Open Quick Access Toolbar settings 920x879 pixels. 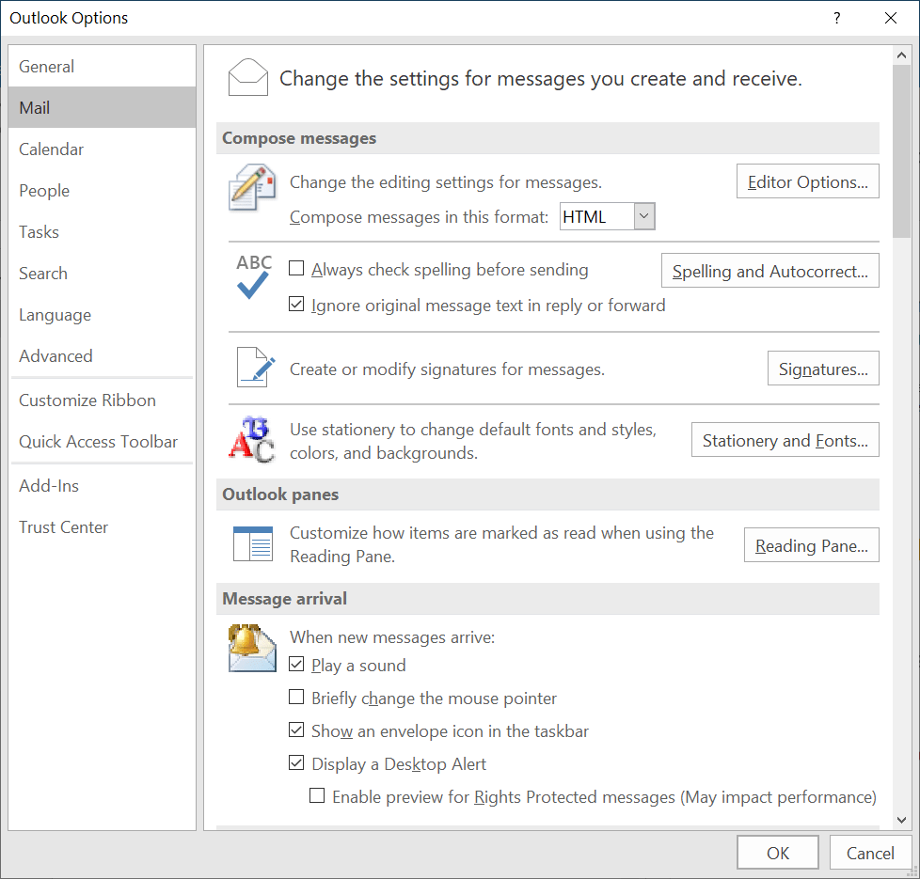(x=103, y=442)
